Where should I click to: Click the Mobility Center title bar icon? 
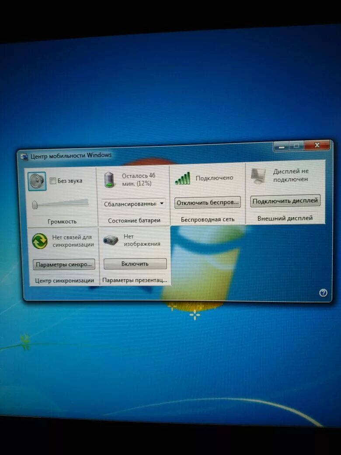click(24, 157)
